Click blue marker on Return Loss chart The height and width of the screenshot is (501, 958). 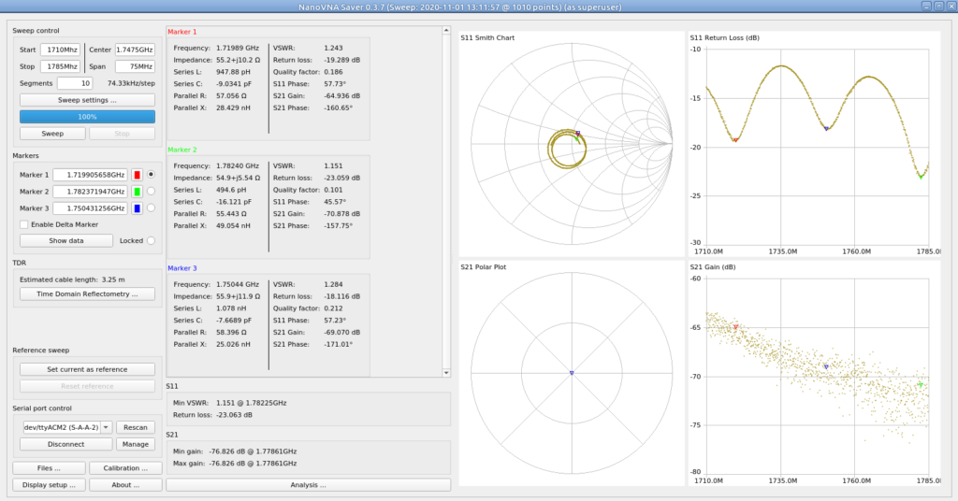(827, 128)
